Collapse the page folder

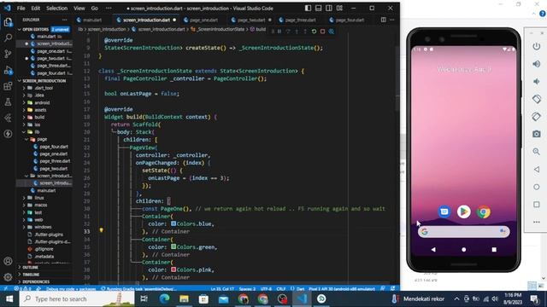point(42,139)
